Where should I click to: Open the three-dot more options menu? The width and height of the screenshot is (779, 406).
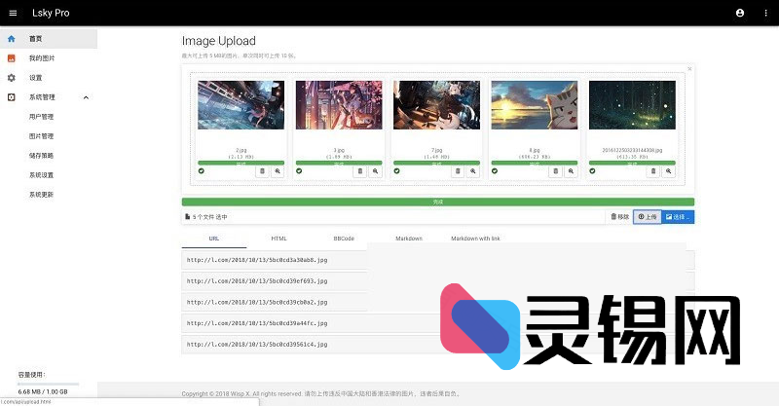tap(765, 13)
